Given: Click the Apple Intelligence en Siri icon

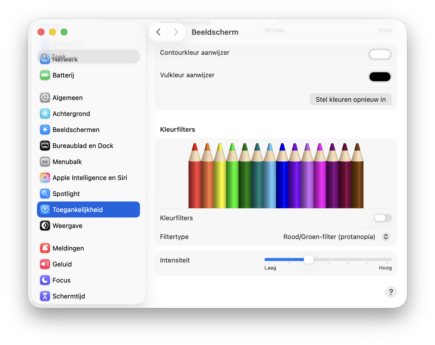Looking at the screenshot, I should (45, 178).
